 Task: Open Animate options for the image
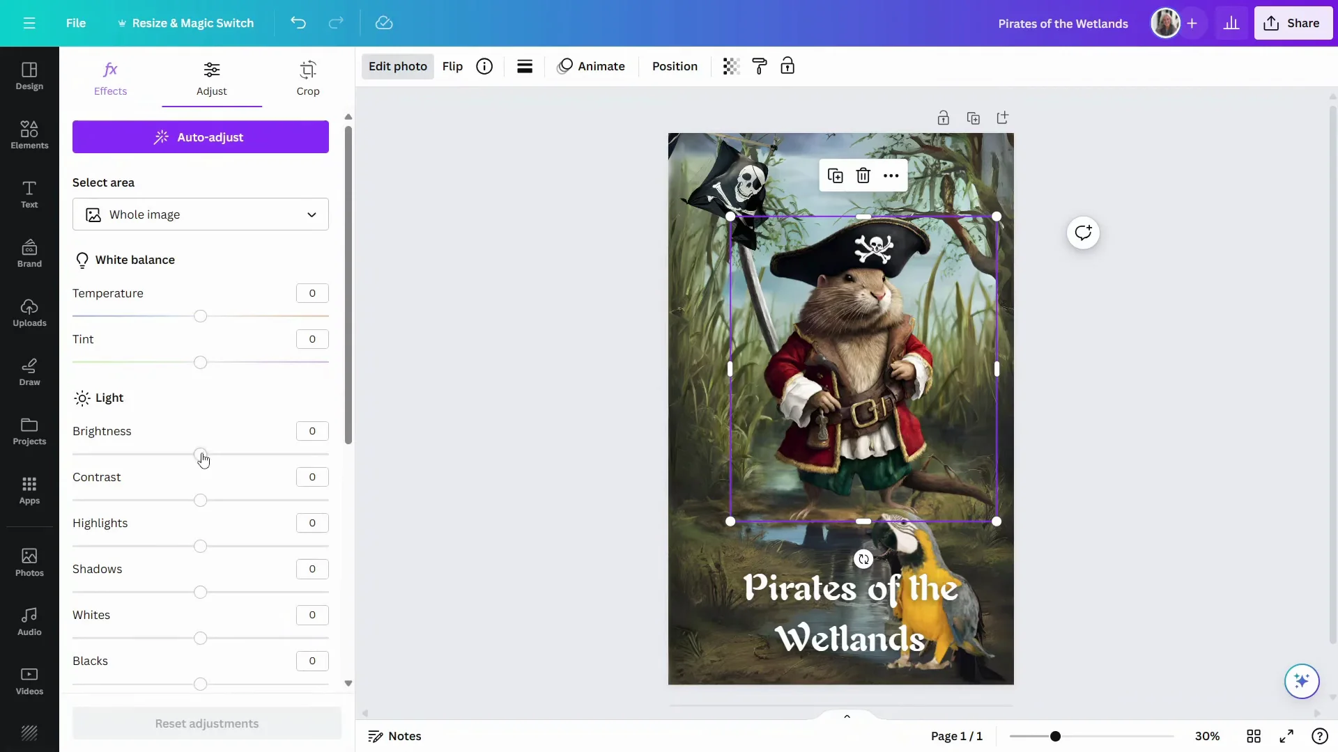pos(591,66)
